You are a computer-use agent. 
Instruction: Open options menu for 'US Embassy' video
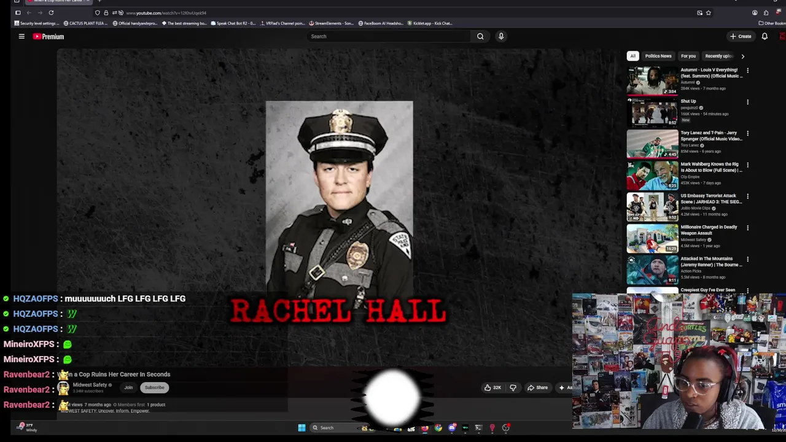point(747,196)
